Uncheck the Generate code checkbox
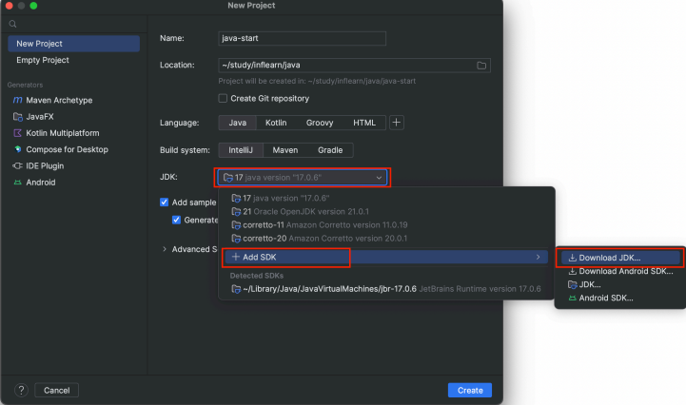The height and width of the screenshot is (405, 686). point(176,220)
